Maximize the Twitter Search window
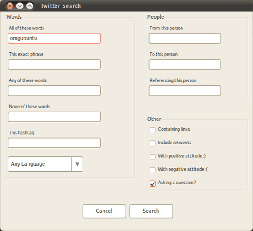Viewport: 253px width, 231px height. pos(30,6)
